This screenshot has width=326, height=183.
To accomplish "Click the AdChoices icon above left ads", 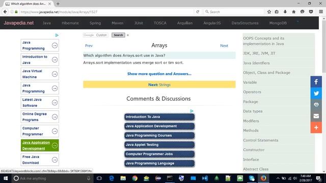I will tap(57, 35).
